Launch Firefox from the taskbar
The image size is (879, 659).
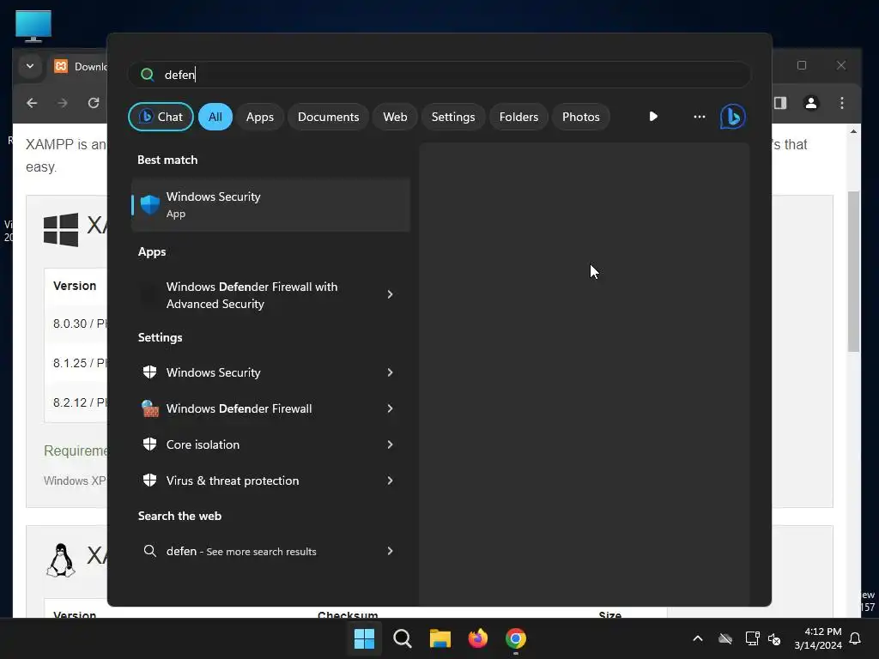point(477,638)
